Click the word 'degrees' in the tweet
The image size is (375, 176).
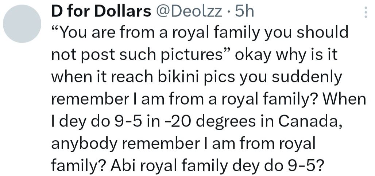[x=237, y=121]
